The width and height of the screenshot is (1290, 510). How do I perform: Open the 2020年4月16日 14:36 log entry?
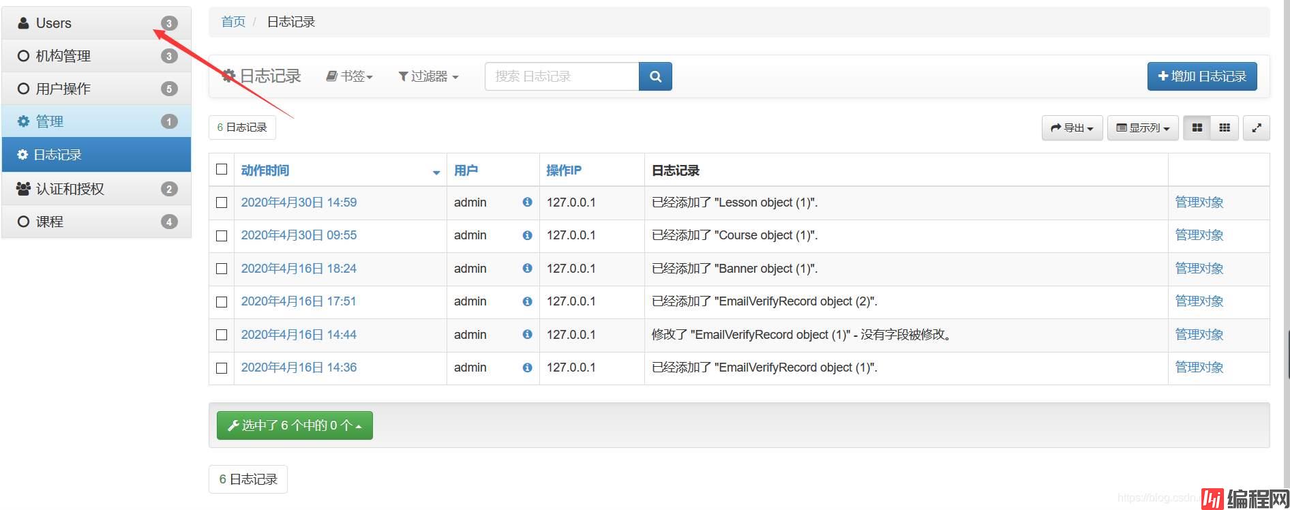pos(299,367)
